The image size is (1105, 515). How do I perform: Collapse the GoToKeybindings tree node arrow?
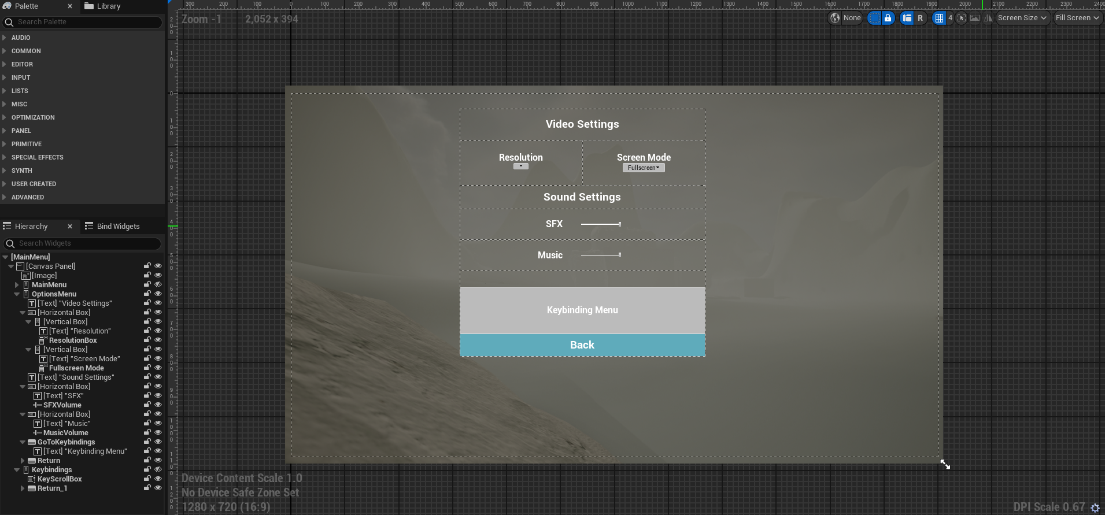tap(23, 442)
